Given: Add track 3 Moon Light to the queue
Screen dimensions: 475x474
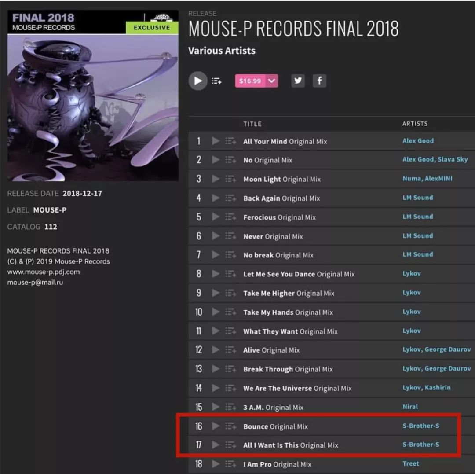Looking at the screenshot, I should [x=230, y=179].
